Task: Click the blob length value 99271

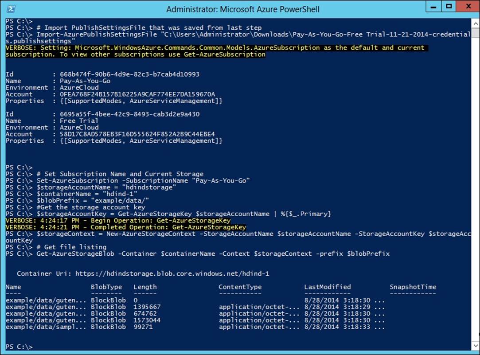Action: (143, 327)
